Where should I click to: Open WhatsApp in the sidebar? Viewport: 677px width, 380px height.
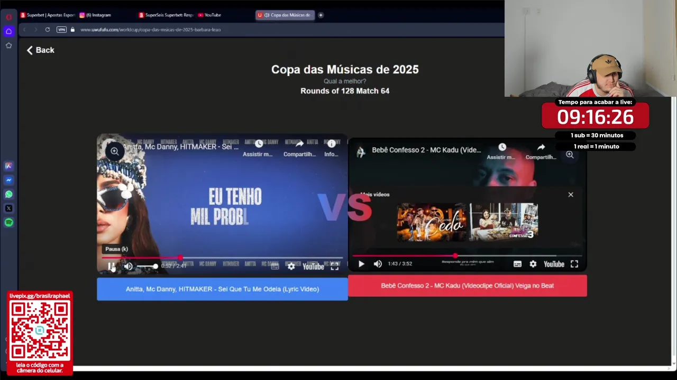(x=8, y=194)
